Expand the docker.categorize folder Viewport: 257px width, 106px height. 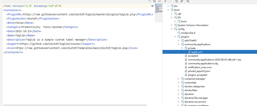178,86
